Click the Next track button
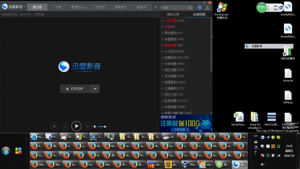 point(88,126)
